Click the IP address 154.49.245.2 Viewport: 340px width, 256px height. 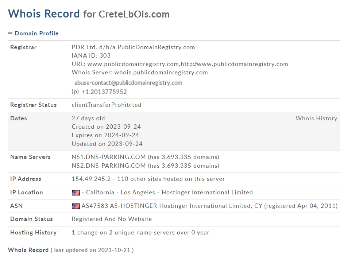pos(91,179)
